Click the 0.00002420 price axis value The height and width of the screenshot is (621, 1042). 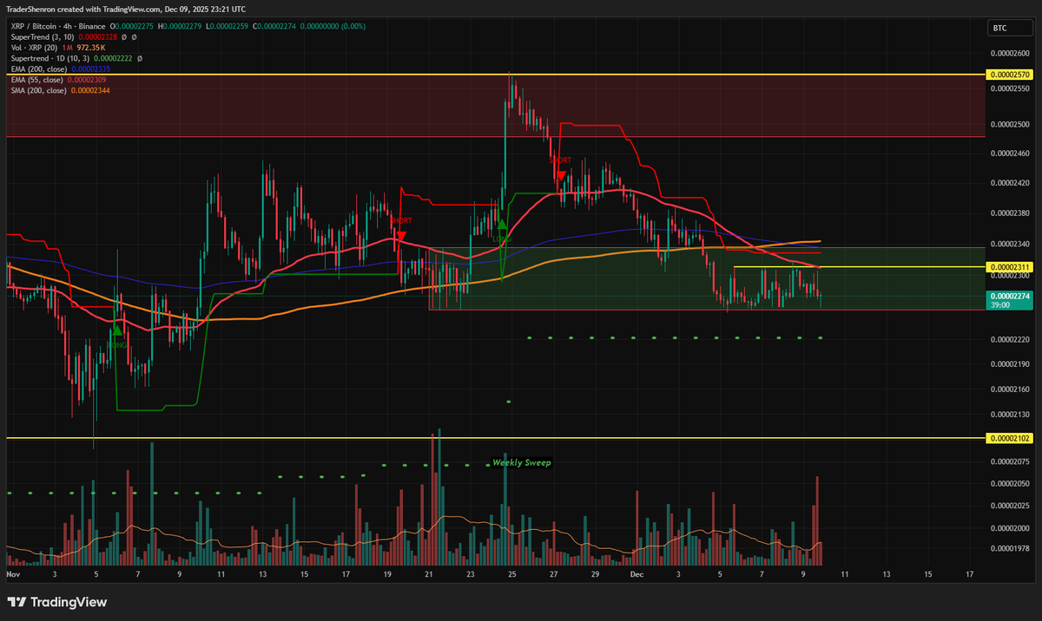pyautogui.click(x=1010, y=183)
